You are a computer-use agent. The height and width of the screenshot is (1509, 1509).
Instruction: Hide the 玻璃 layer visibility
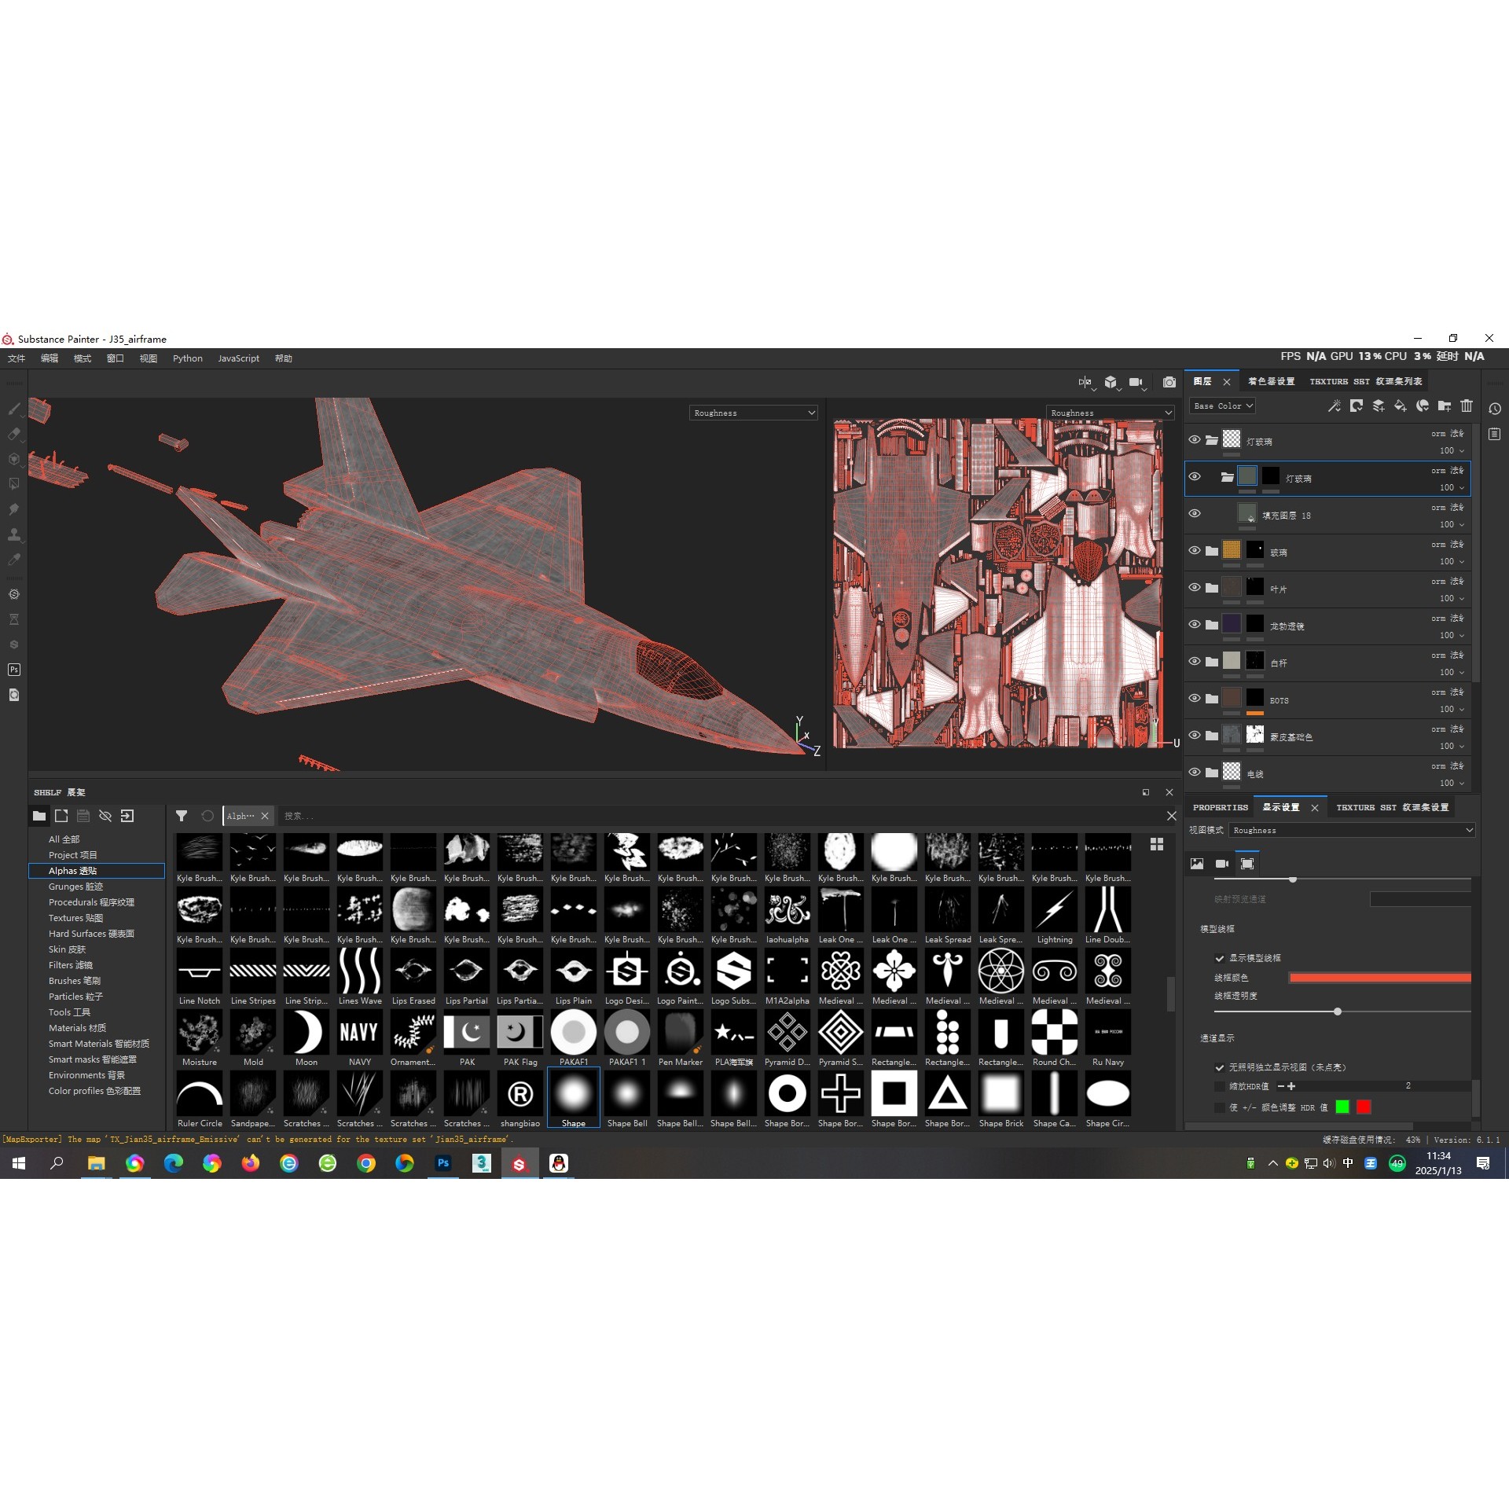pyautogui.click(x=1195, y=551)
